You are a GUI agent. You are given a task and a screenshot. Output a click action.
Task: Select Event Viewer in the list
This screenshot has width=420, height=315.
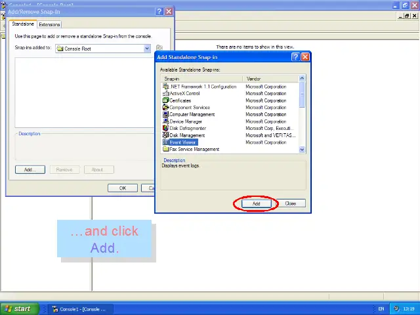click(180, 142)
